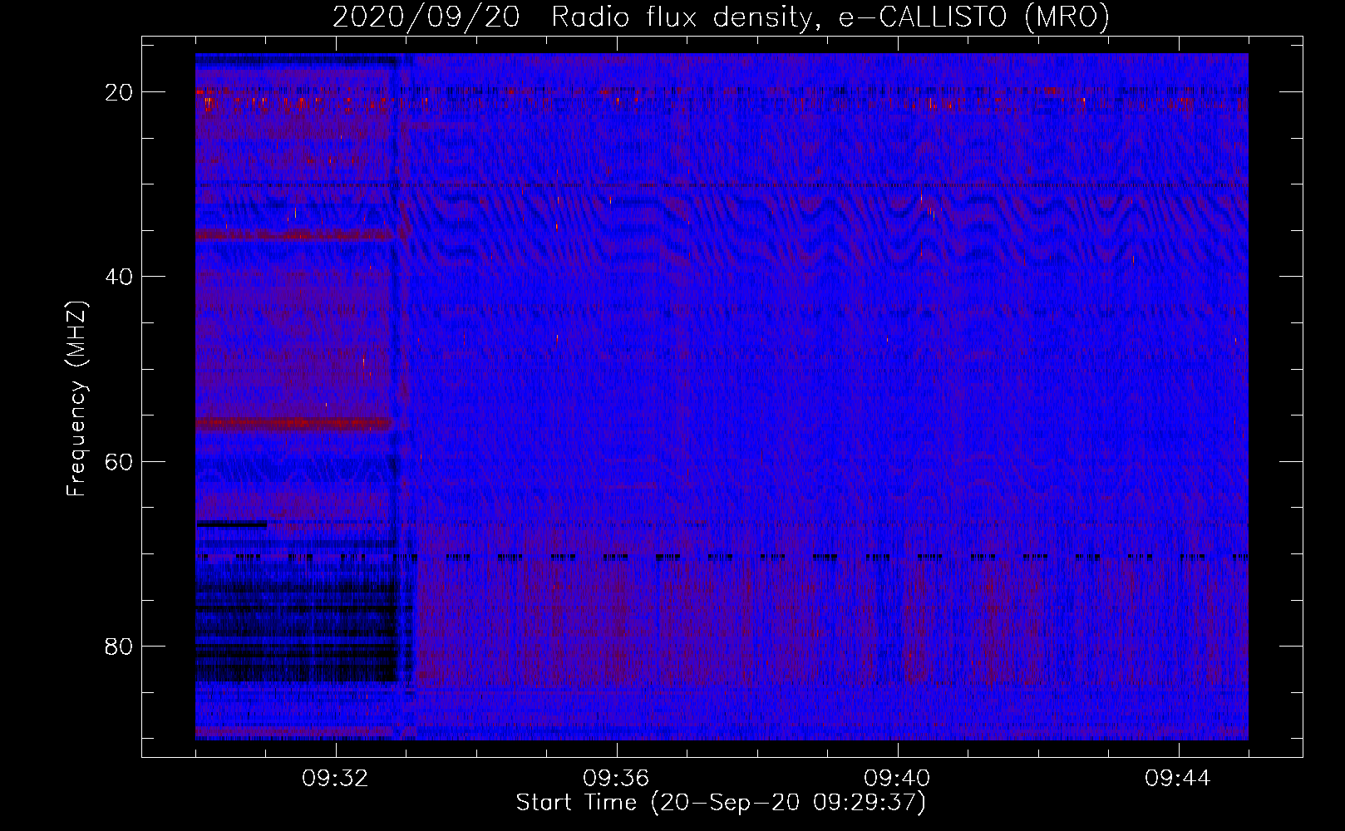
Task: Click the 60 MHz frequency tick label
Action: (x=120, y=461)
